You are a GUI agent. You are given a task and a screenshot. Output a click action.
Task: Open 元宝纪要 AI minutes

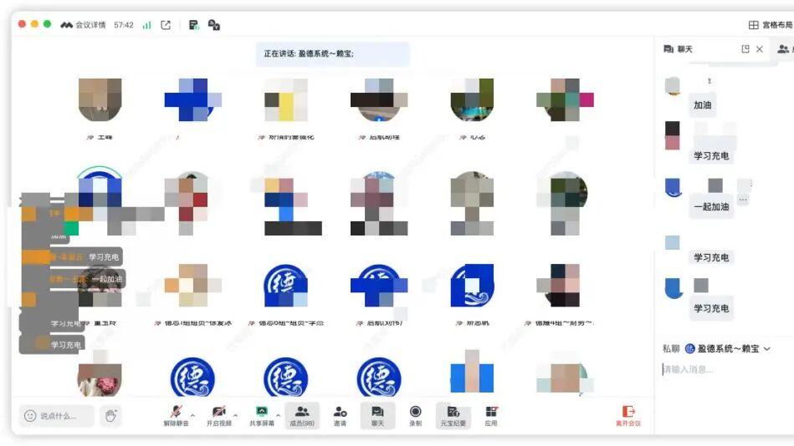(453, 416)
